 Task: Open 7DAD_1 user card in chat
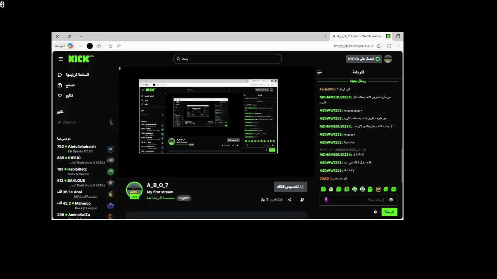point(326,179)
